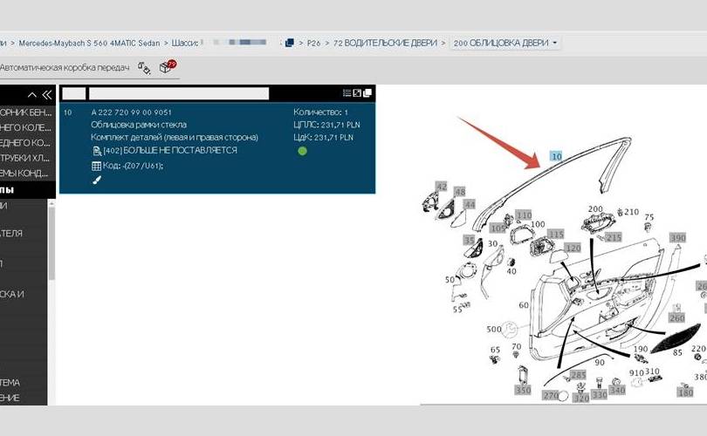Open footnote 402 document icon
This screenshot has height=436, width=707.
(97, 151)
